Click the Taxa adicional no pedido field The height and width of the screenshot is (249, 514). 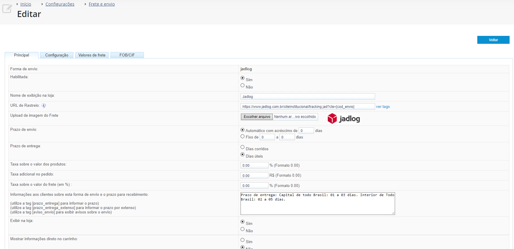[254, 176]
